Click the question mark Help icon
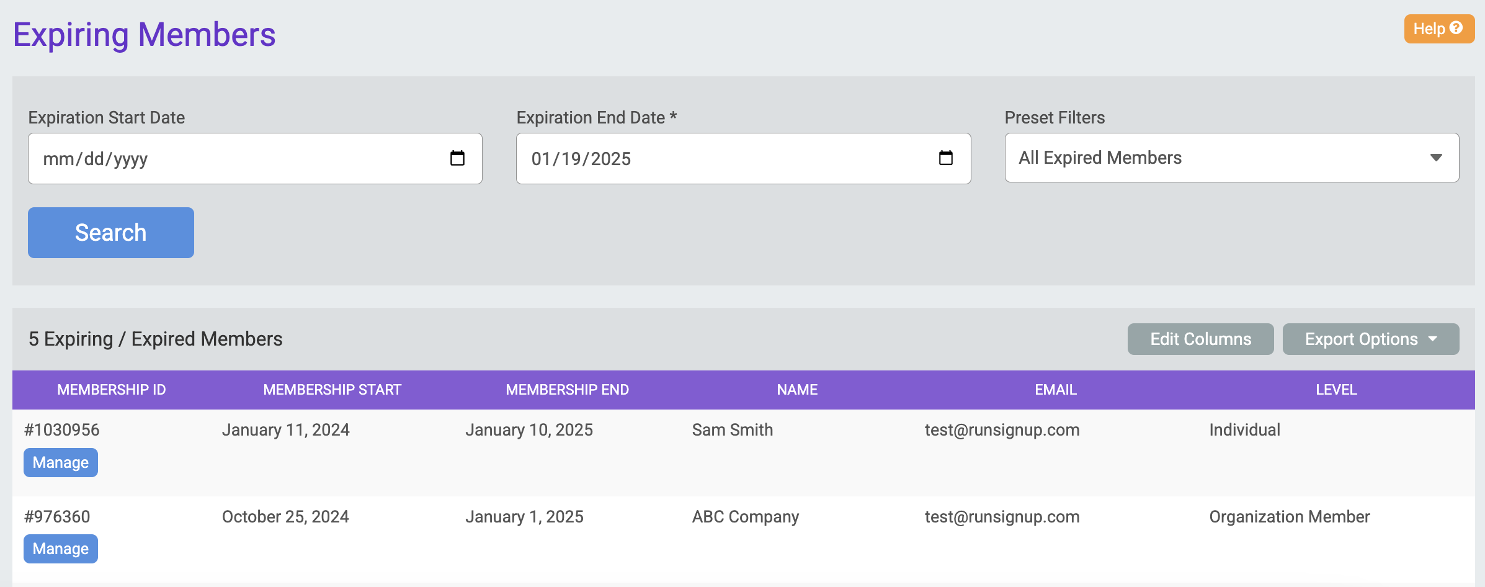1485x587 pixels. (x=1456, y=29)
